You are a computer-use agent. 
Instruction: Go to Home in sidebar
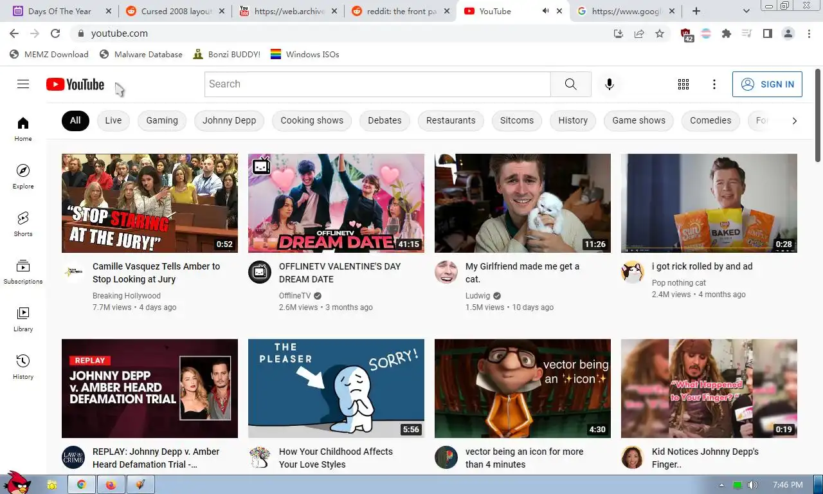[23, 129]
